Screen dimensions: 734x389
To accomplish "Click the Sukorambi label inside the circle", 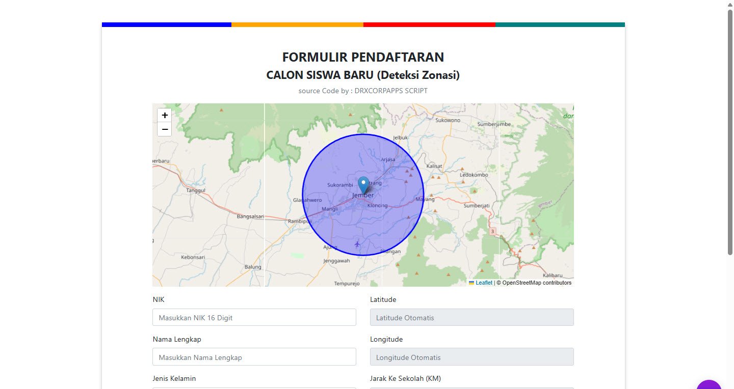I will [340, 185].
